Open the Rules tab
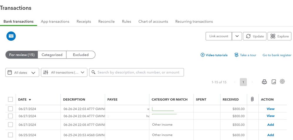 click(127, 21)
